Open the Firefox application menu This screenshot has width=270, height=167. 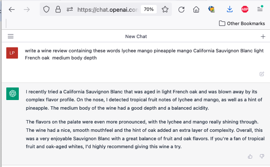pyautogui.click(x=260, y=9)
